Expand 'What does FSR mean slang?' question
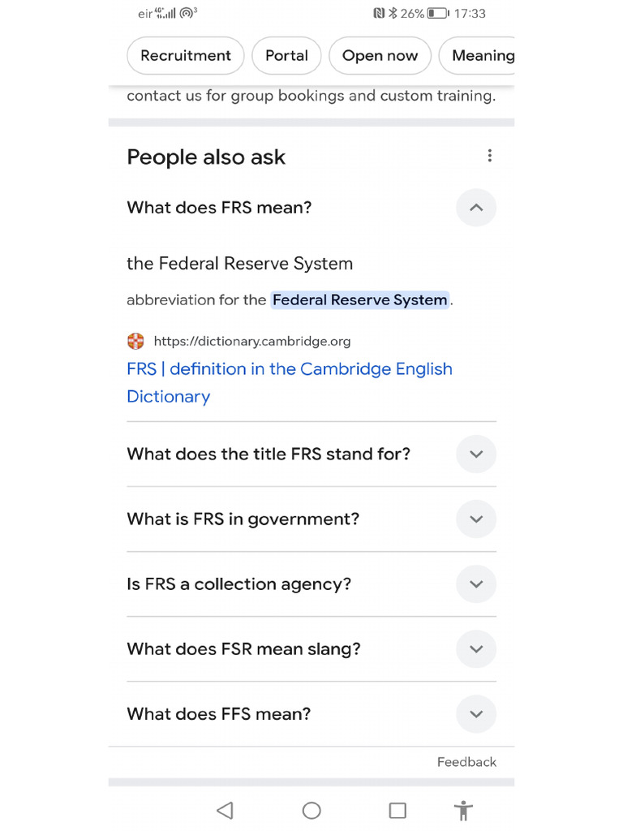 click(476, 649)
